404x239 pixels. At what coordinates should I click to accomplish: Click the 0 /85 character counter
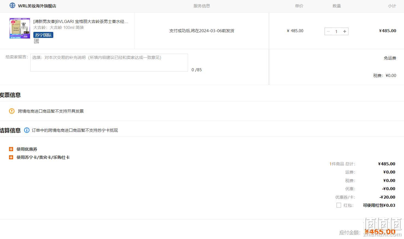tap(197, 70)
